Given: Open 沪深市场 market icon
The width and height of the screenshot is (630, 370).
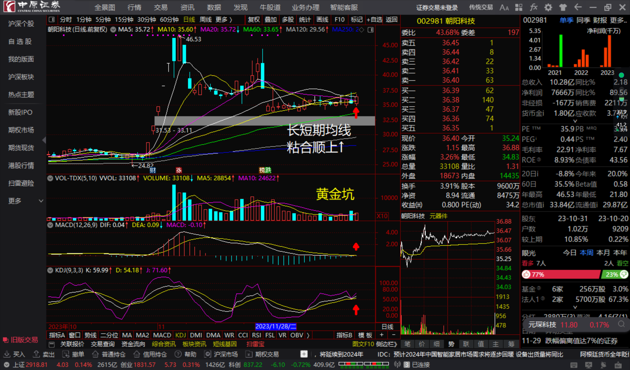Looking at the screenshot, I should (208, 354).
